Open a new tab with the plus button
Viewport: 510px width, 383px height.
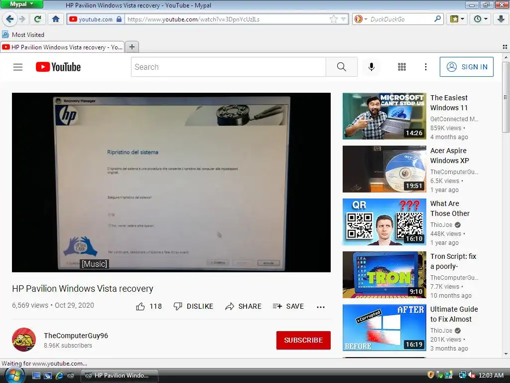click(131, 47)
